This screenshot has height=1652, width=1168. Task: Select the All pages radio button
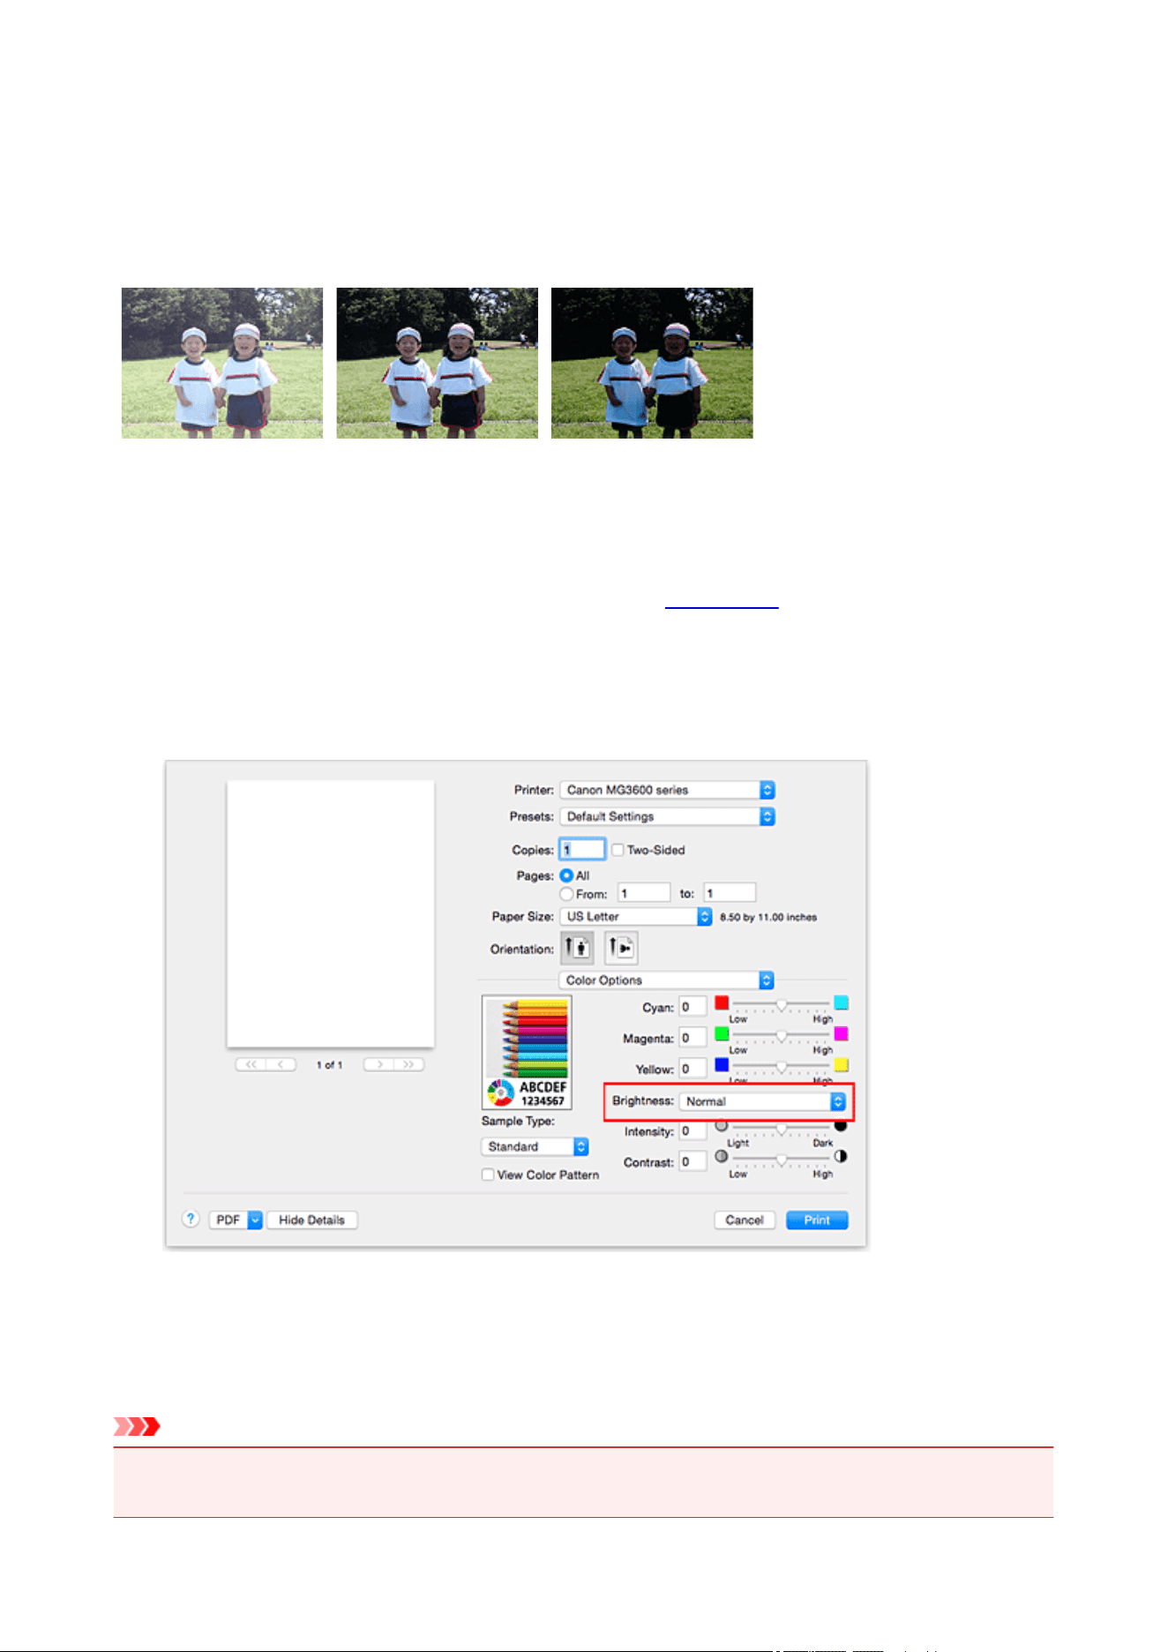click(566, 875)
